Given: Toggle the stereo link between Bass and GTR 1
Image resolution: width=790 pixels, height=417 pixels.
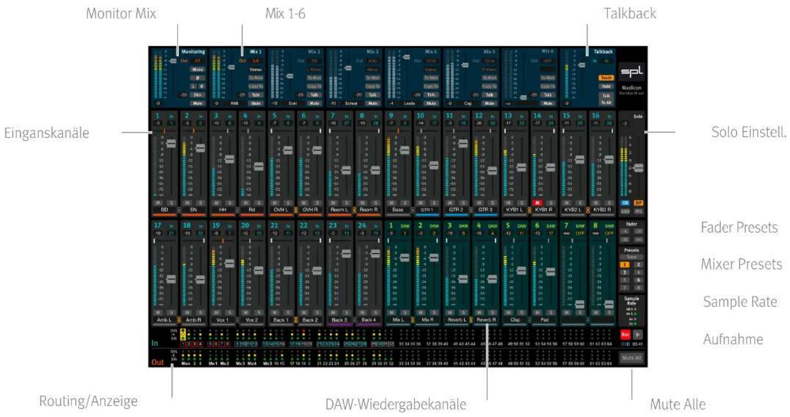Looking at the screenshot, I should click(x=412, y=210).
